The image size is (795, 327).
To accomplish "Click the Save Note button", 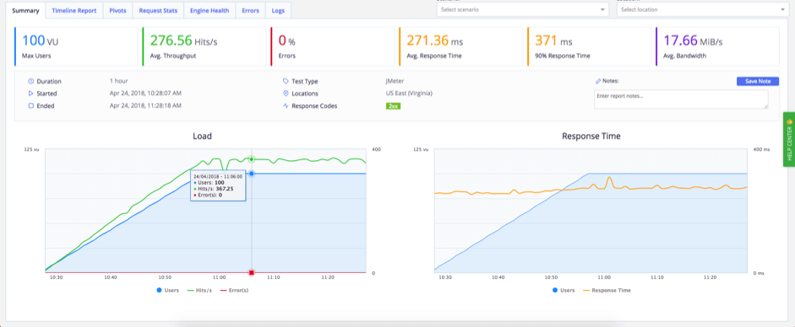I will pyautogui.click(x=758, y=82).
